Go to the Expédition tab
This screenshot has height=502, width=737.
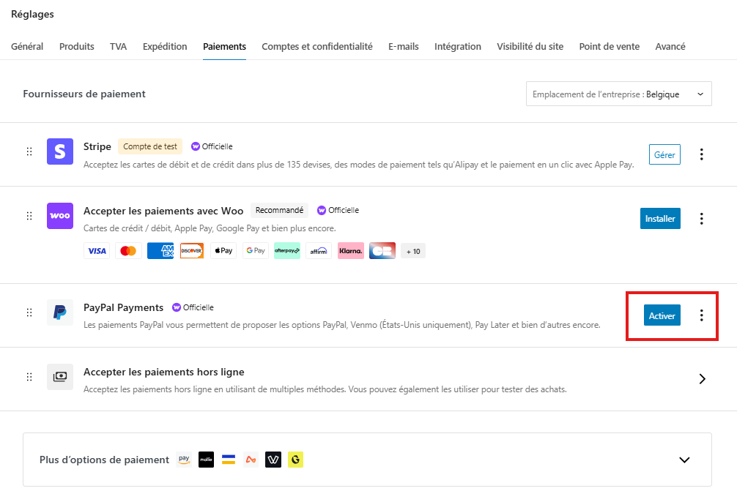pos(165,47)
